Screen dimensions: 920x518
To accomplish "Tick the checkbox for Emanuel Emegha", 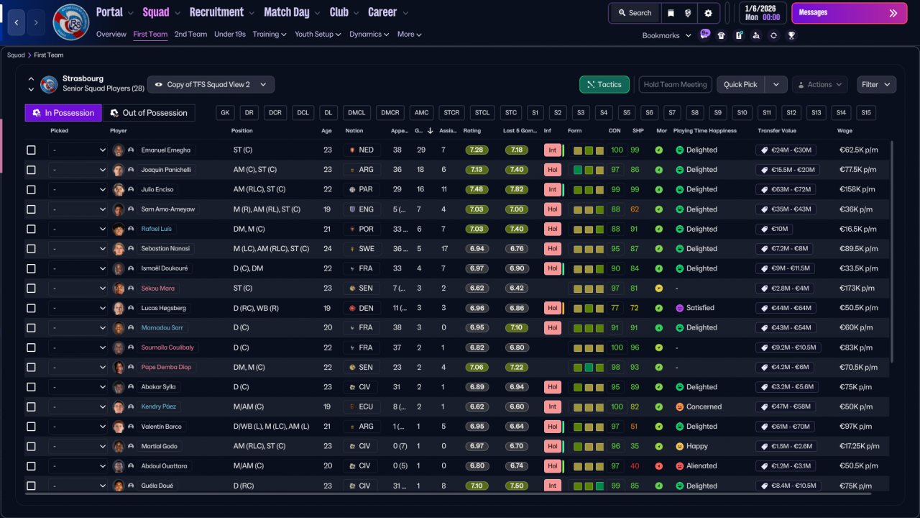I will 31,150.
